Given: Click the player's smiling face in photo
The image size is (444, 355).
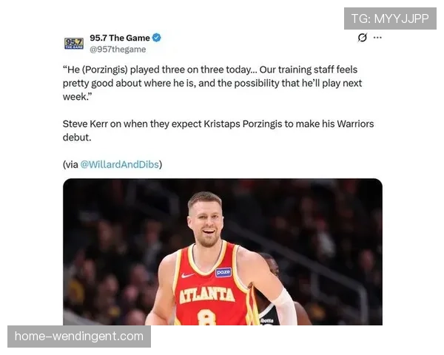Looking at the screenshot, I should [207, 223].
